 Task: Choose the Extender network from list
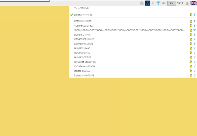[x=84, y=44]
